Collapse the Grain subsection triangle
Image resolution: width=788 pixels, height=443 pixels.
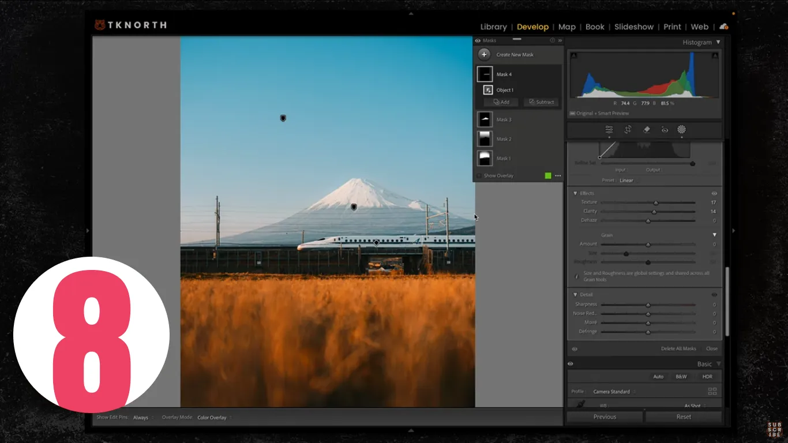pyautogui.click(x=714, y=235)
